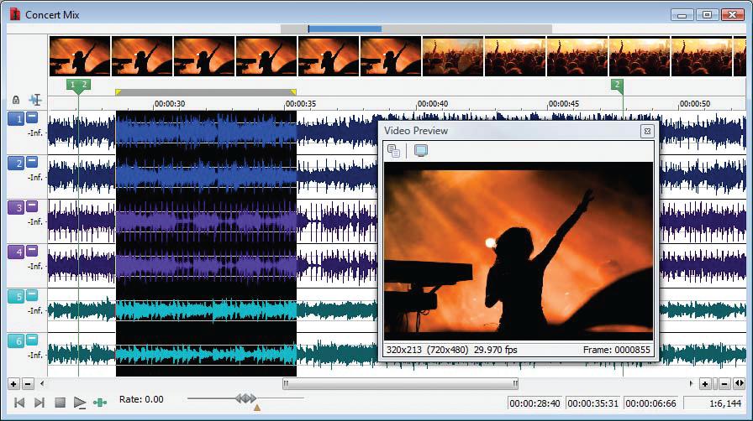Click the minus button at bottom-left of tracks

pyautogui.click(x=28, y=383)
